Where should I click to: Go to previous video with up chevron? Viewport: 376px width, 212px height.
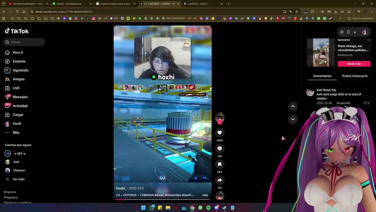pos(293,106)
